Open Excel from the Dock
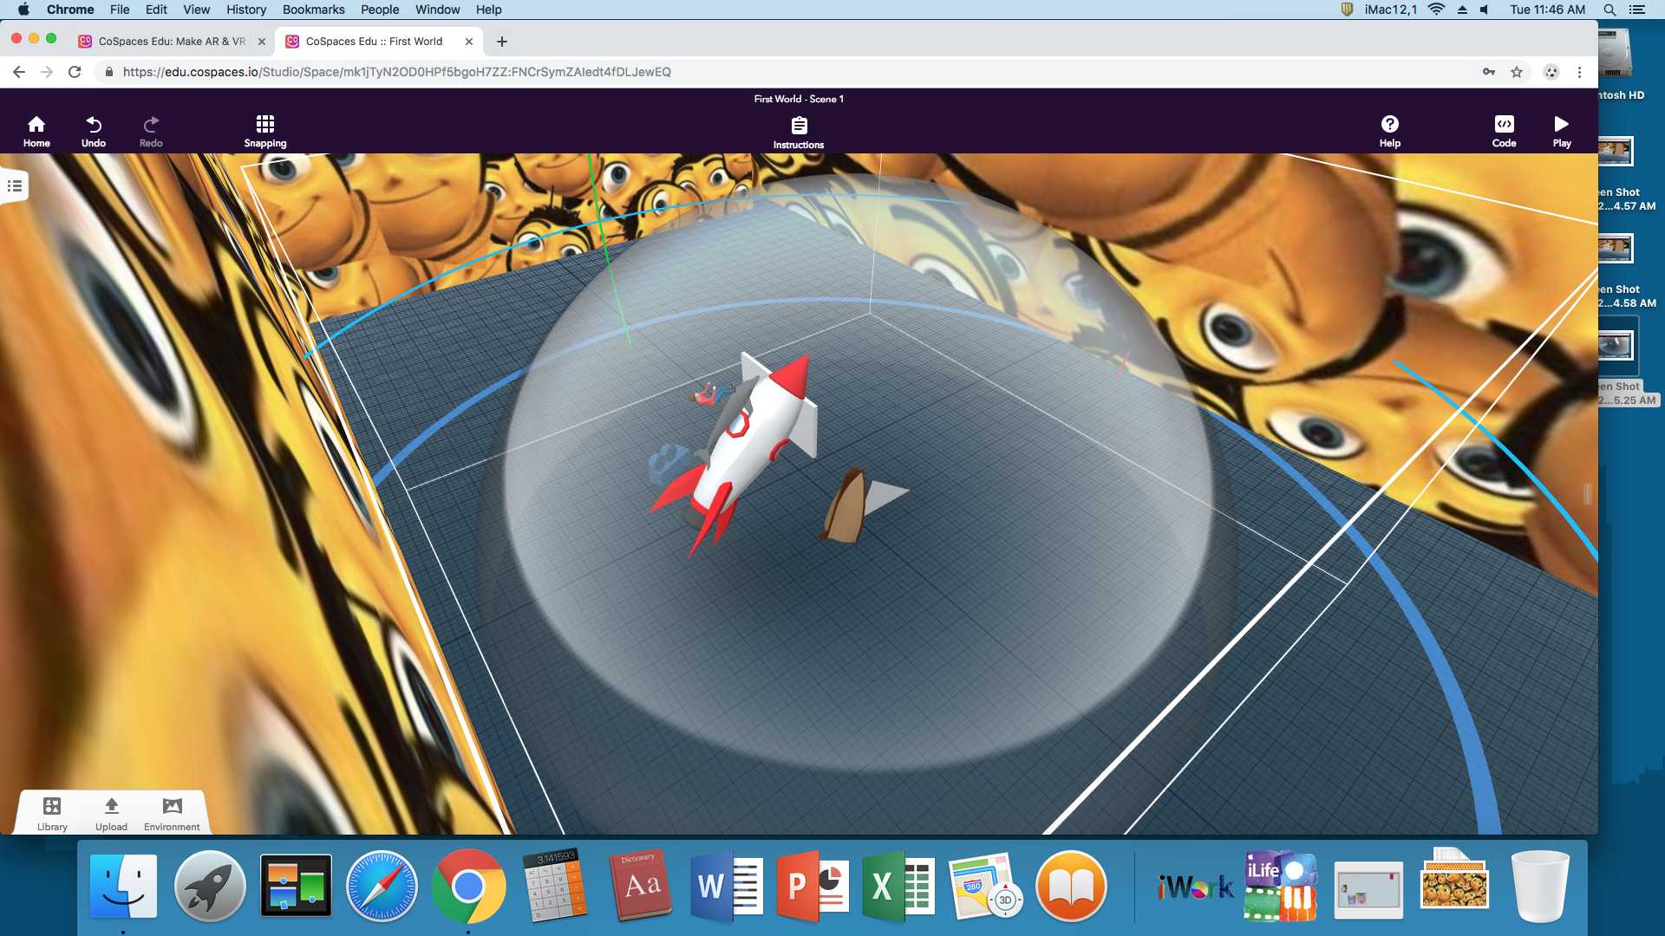 click(898, 887)
